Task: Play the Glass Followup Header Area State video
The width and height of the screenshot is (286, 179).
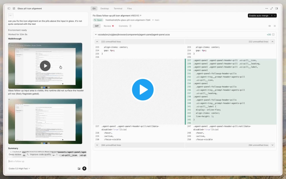Action: pos(45,66)
